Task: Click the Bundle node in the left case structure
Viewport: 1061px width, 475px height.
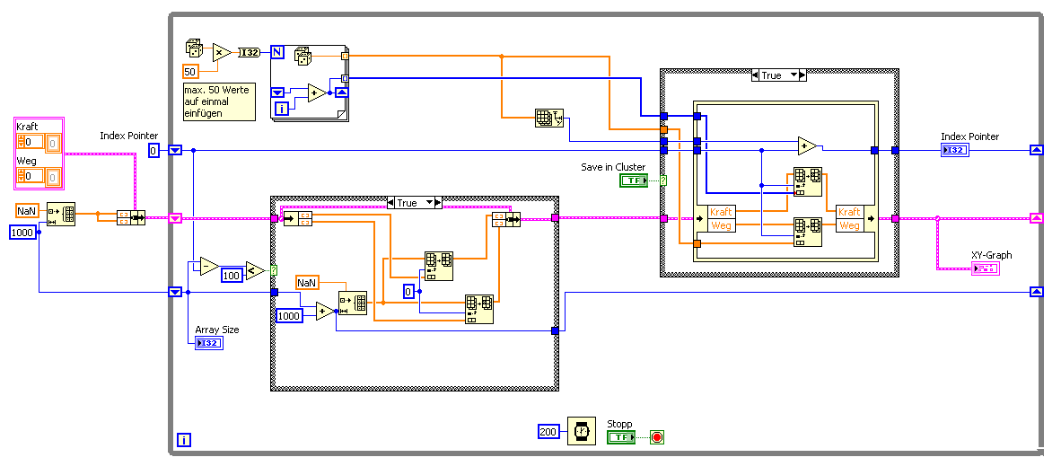Action: tap(506, 218)
